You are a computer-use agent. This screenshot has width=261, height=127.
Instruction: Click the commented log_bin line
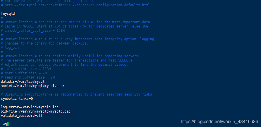(x=10, y=48)
